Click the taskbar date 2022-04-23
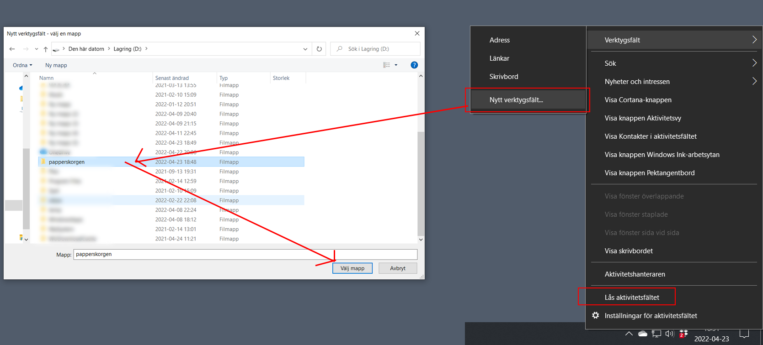 (x=711, y=339)
